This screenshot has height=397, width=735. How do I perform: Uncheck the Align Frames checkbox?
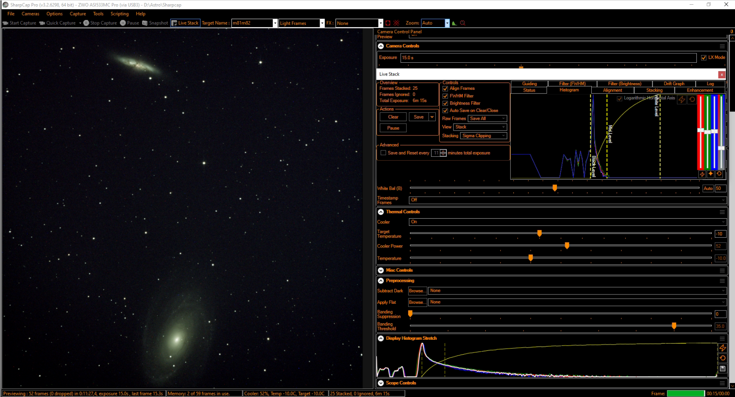point(445,89)
